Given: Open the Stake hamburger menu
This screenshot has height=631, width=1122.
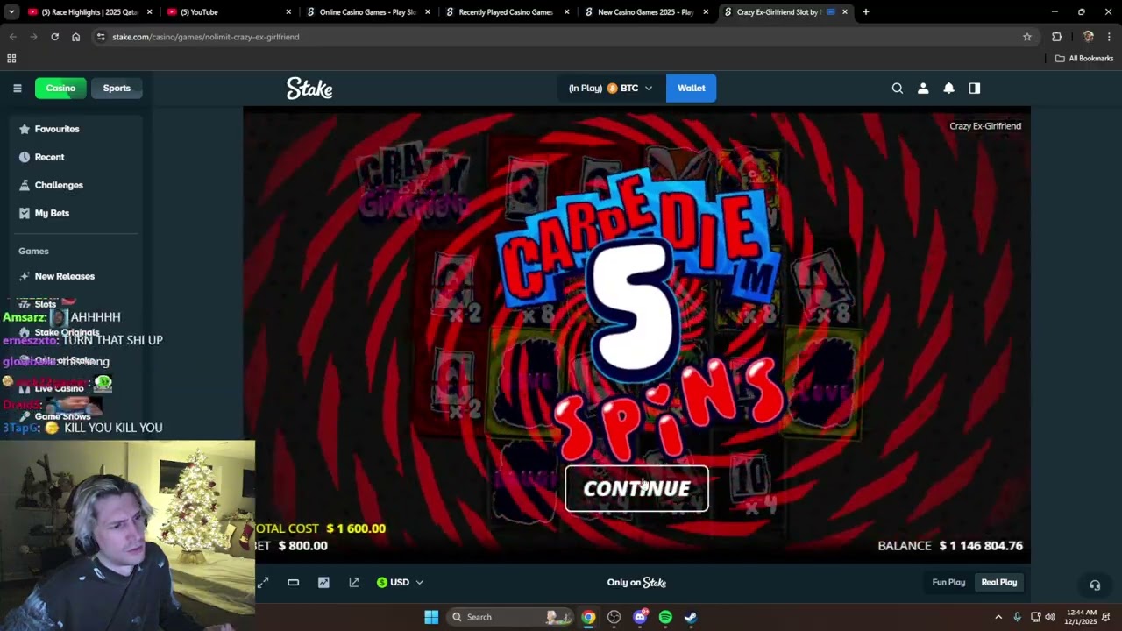Looking at the screenshot, I should click(x=17, y=88).
